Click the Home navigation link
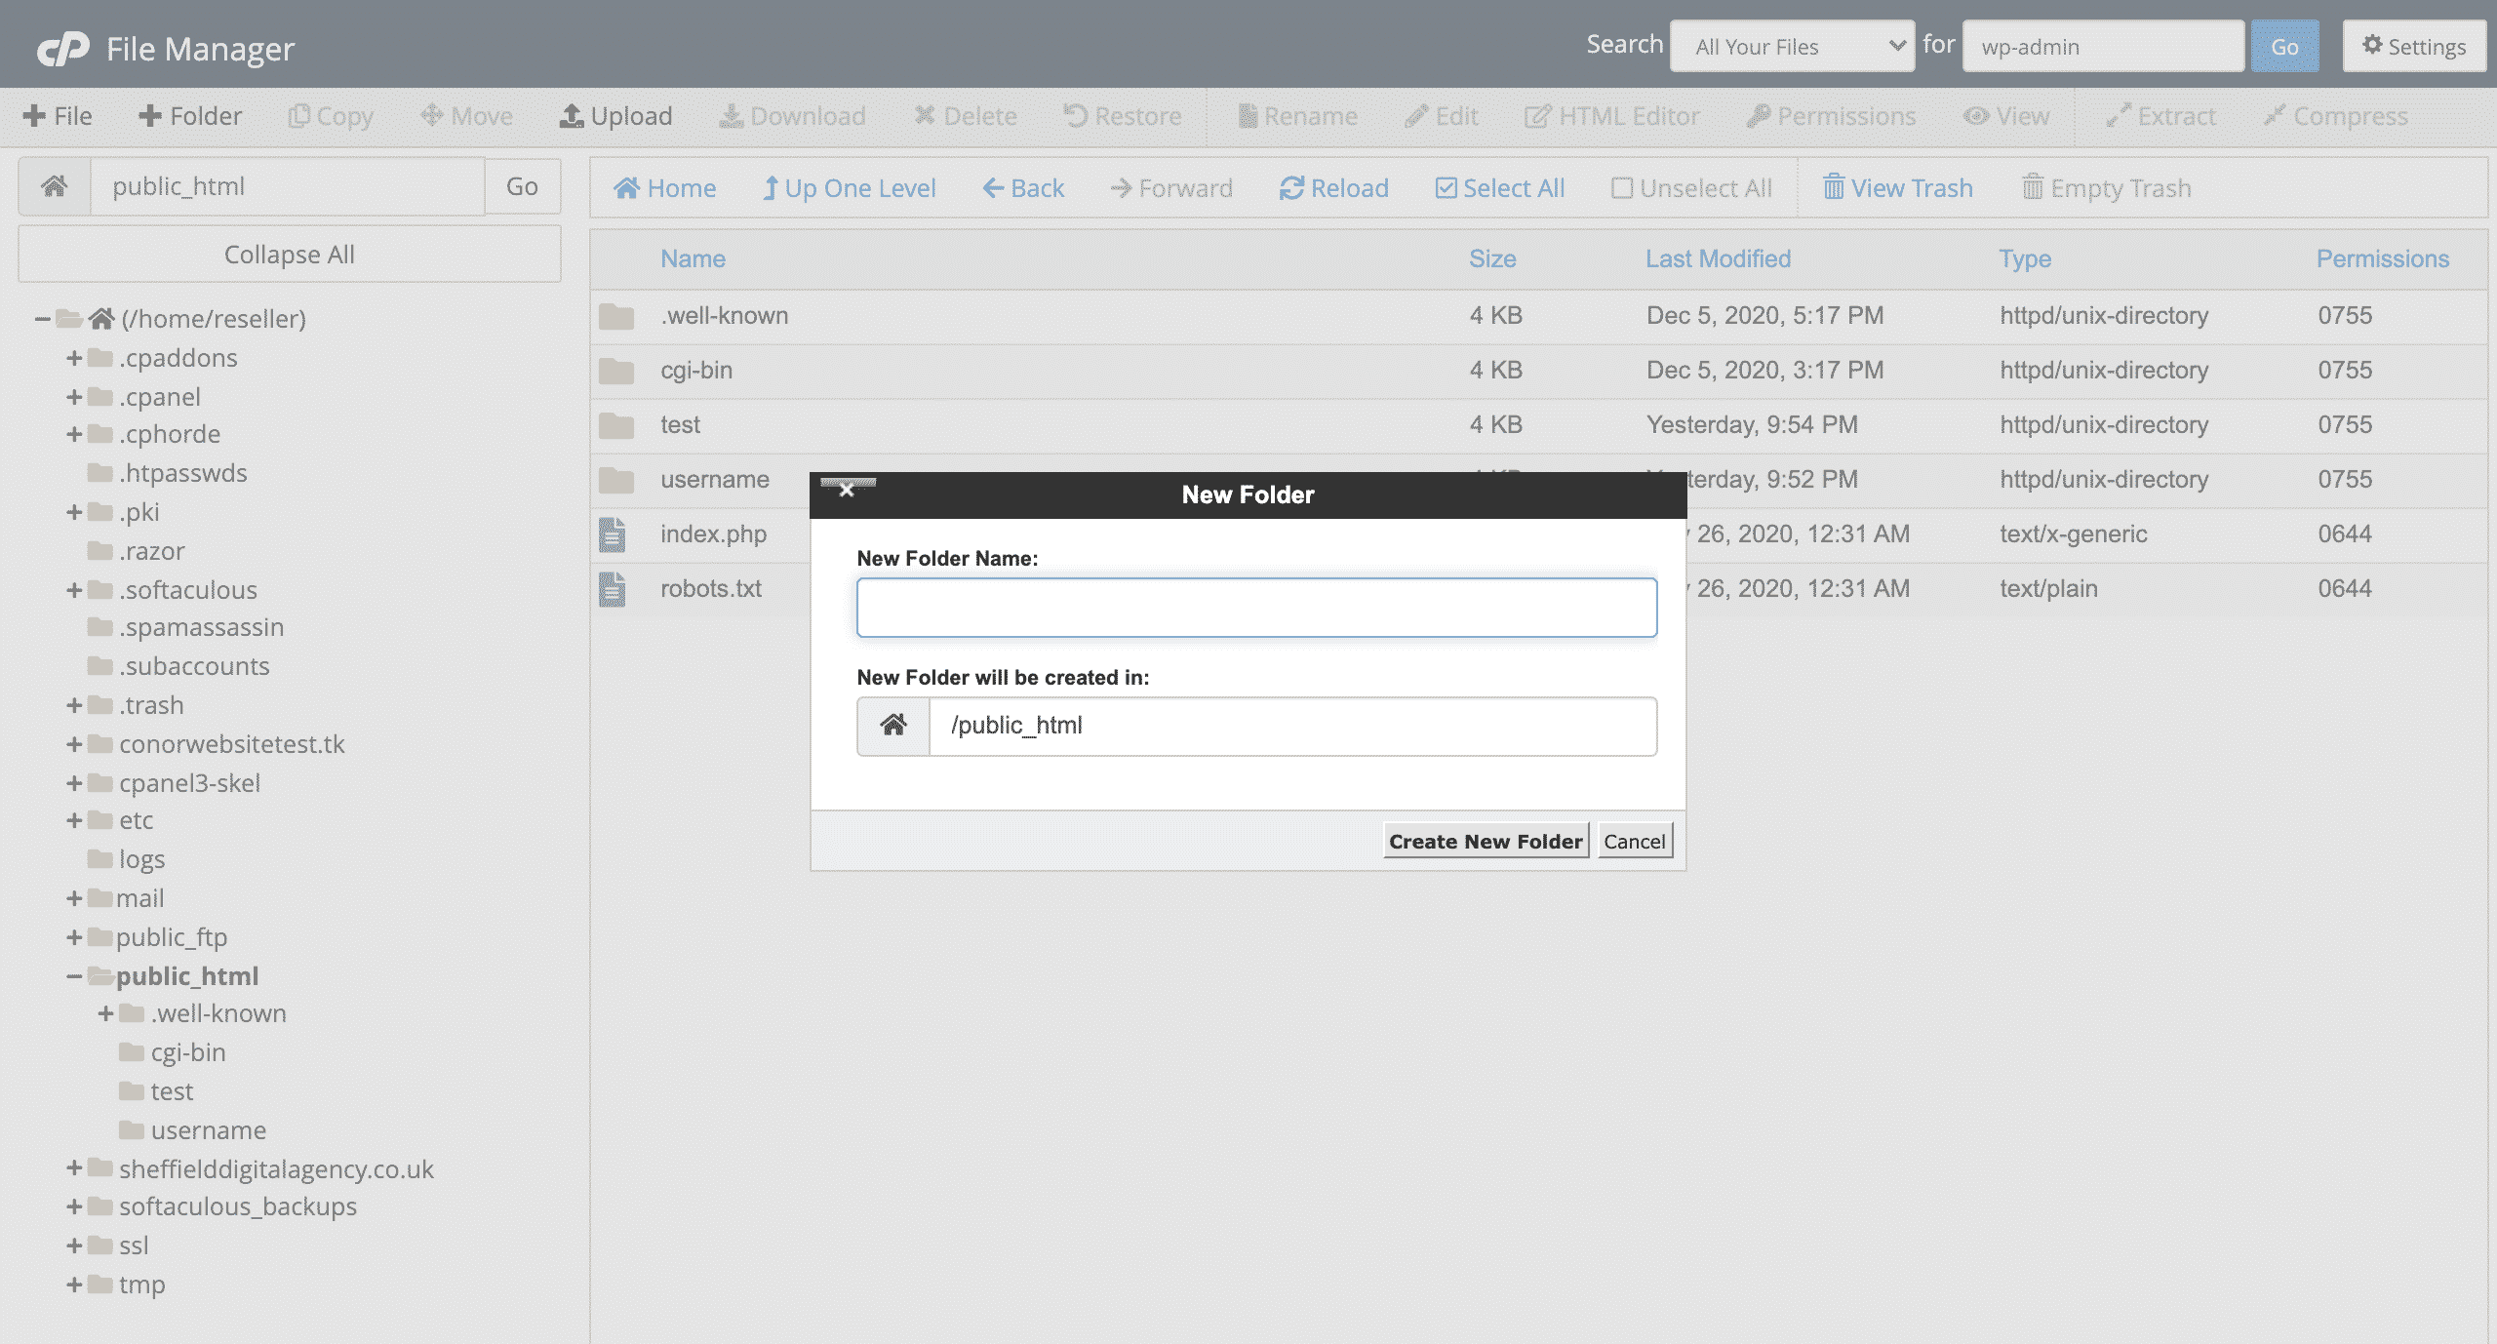2497x1344 pixels. pos(664,187)
